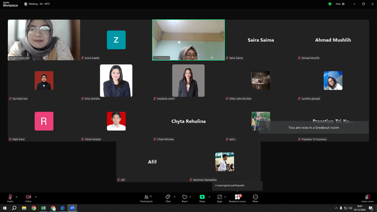The width and height of the screenshot is (377, 212).
Task: Select Otniel Abiezer's profile photo
Action: click(x=116, y=121)
